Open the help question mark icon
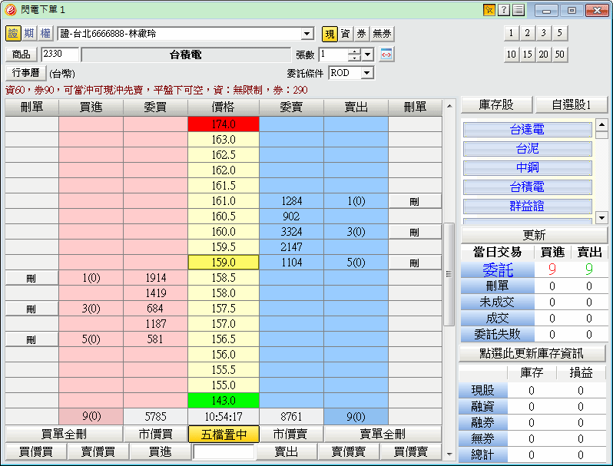Viewport: 613px width, 466px height. 504,10
